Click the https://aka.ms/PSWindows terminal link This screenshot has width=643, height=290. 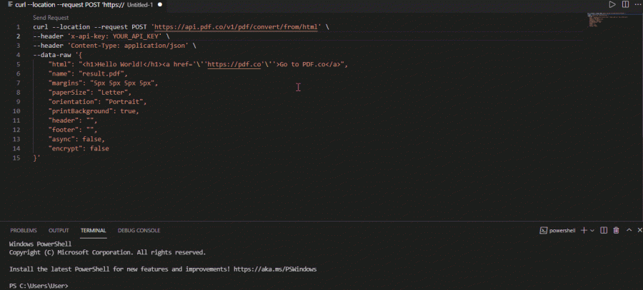[x=275, y=269]
